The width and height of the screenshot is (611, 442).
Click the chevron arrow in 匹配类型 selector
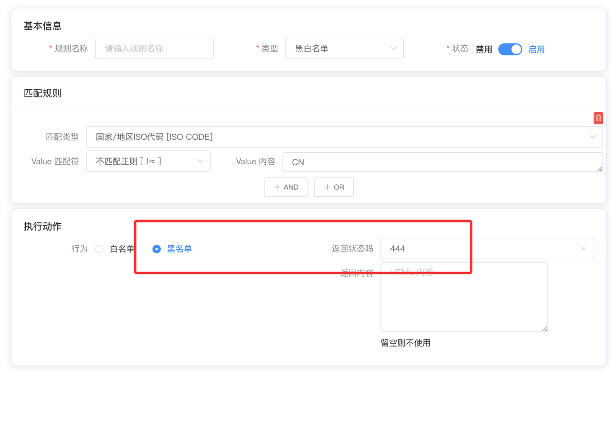(592, 137)
